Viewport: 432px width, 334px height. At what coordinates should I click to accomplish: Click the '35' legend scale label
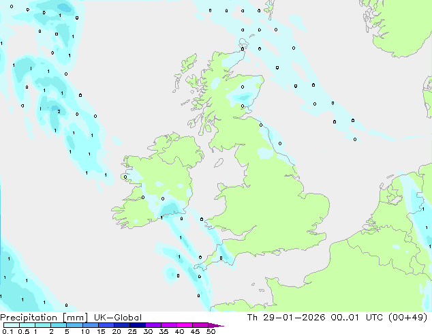tap(164, 331)
